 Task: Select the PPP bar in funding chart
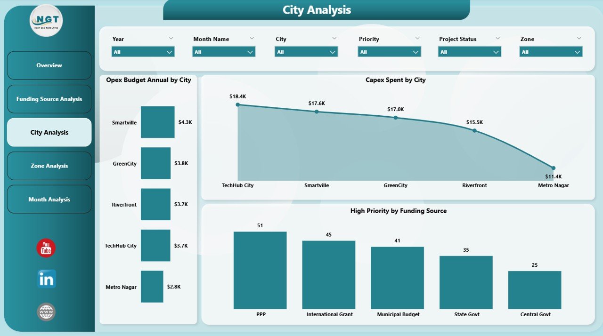(260, 270)
